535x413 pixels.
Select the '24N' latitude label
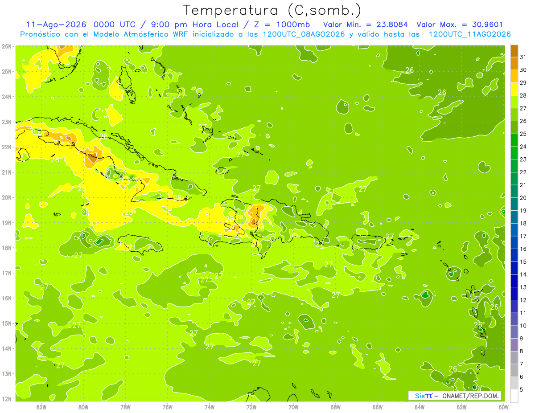[7, 97]
